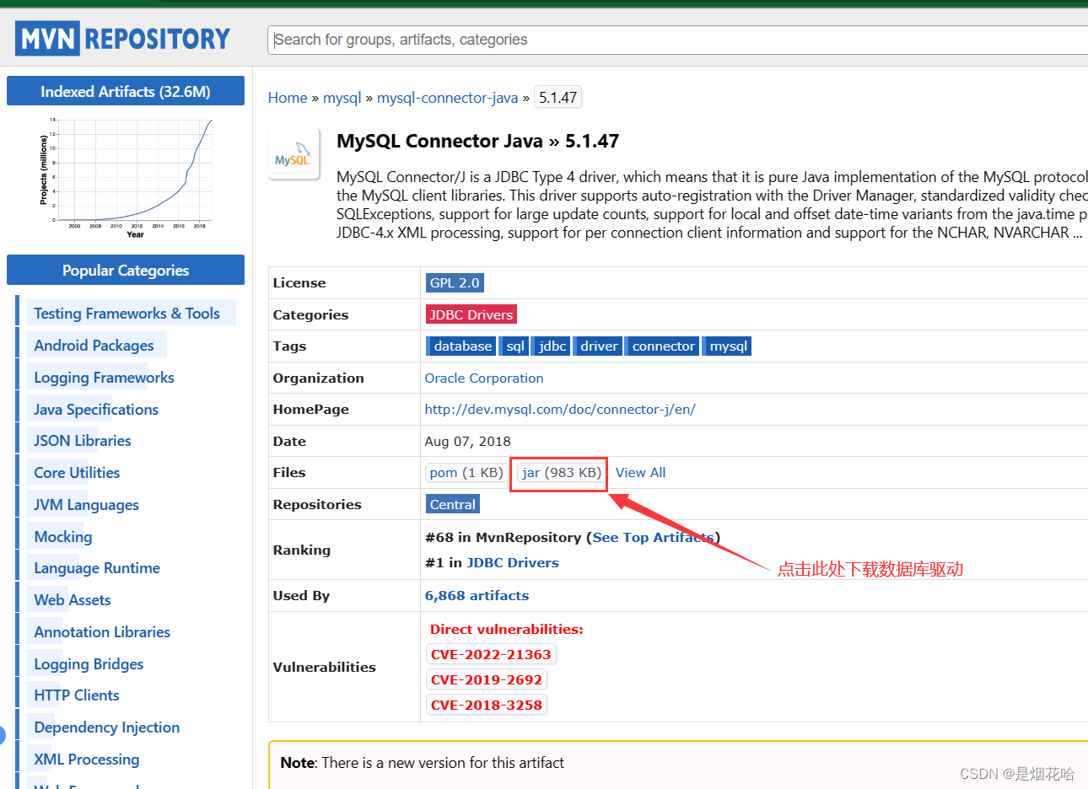The width and height of the screenshot is (1088, 789).
Task: Select the jdbc tag
Action: pos(551,346)
